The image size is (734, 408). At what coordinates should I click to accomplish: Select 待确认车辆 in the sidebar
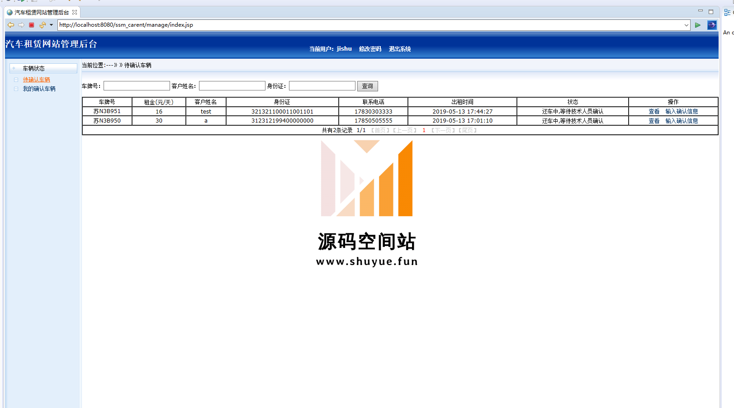pos(37,80)
